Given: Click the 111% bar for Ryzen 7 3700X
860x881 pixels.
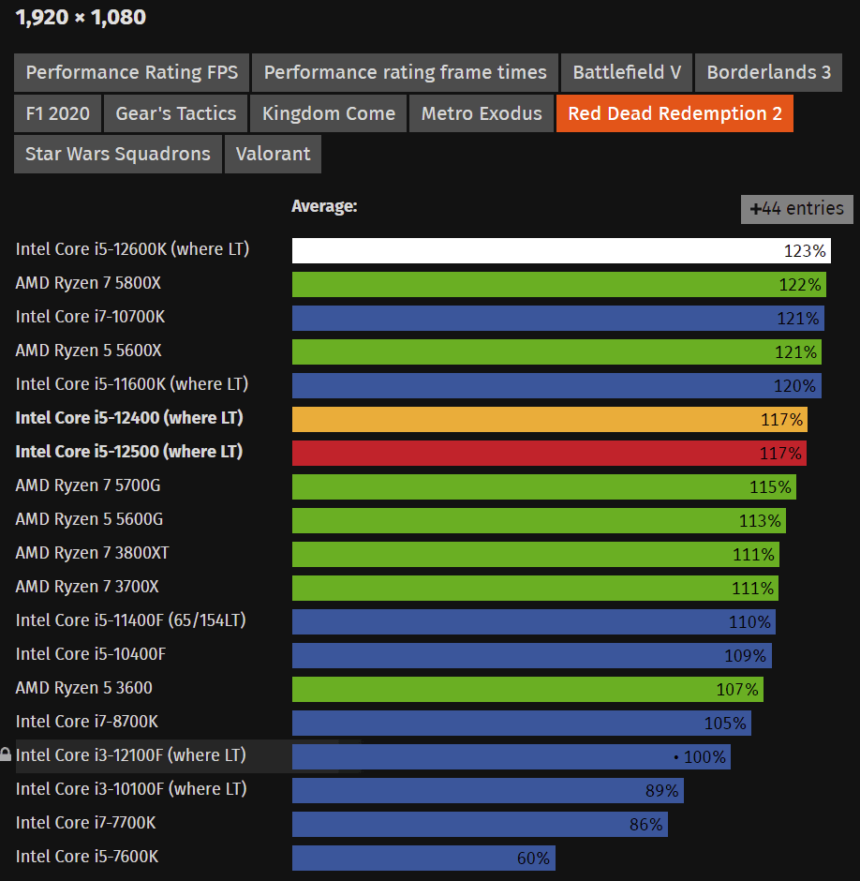Looking at the screenshot, I should [x=535, y=588].
